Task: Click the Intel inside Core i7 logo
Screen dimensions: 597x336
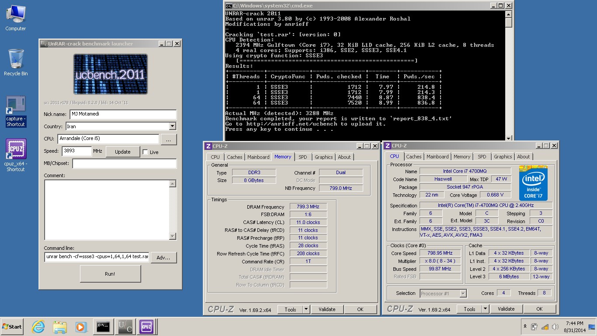Action: (533, 183)
